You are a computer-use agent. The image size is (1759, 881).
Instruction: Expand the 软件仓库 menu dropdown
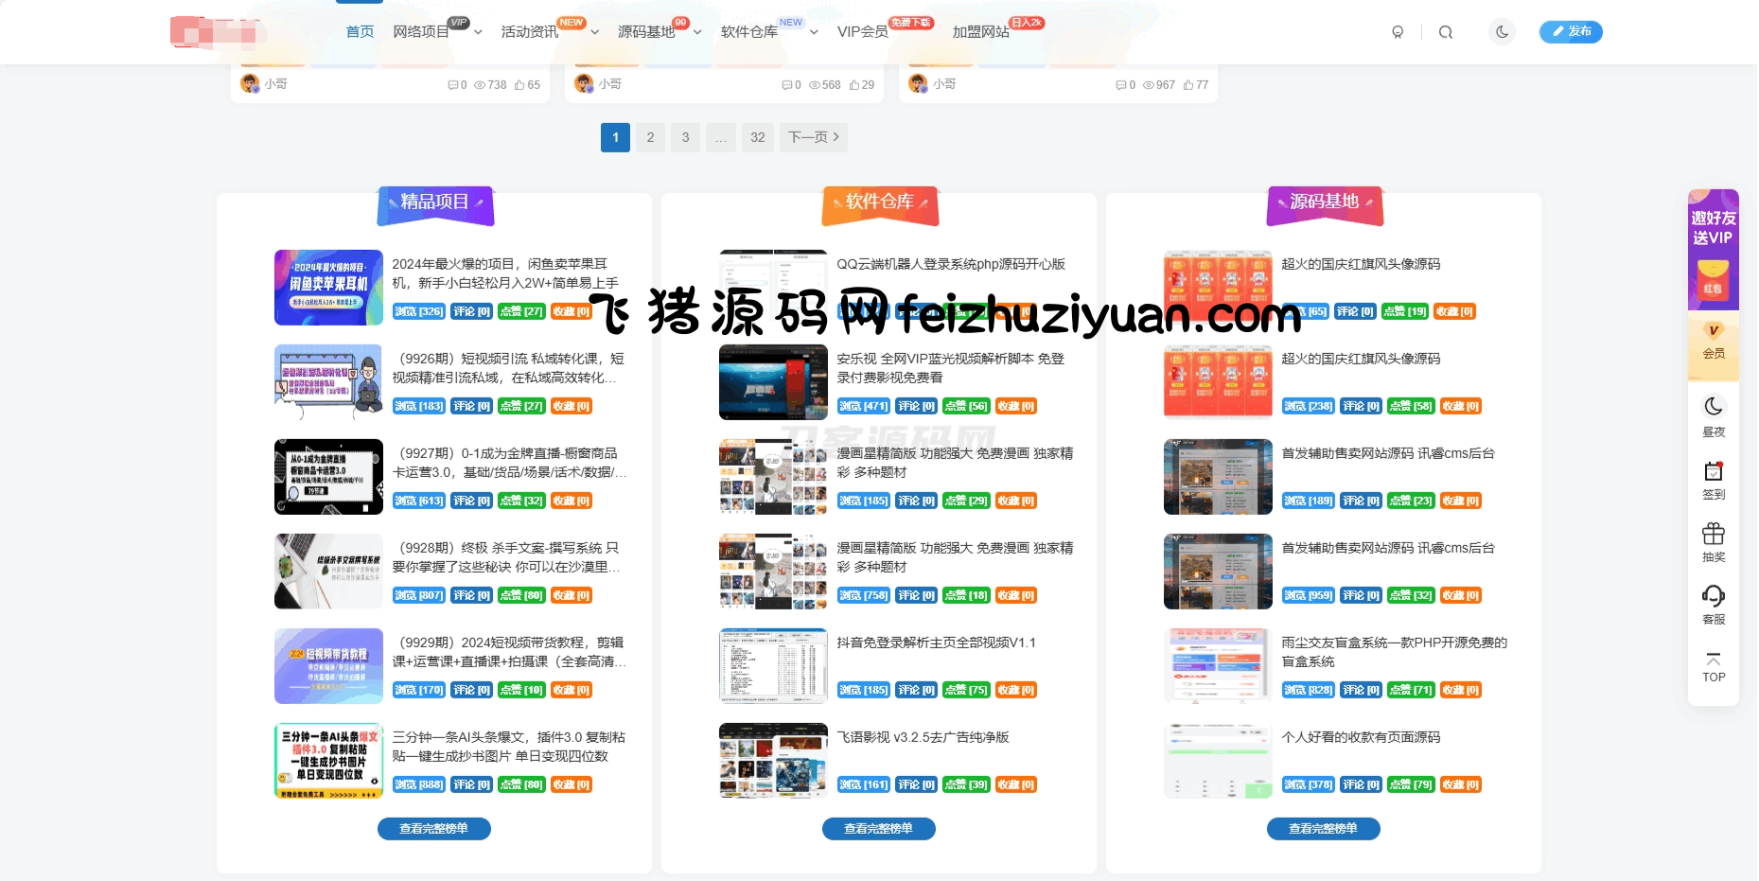pyautogui.click(x=814, y=32)
